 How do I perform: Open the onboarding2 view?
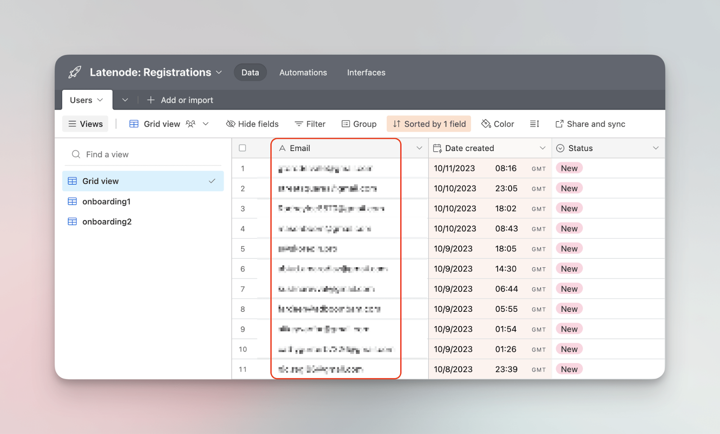click(x=143, y=221)
